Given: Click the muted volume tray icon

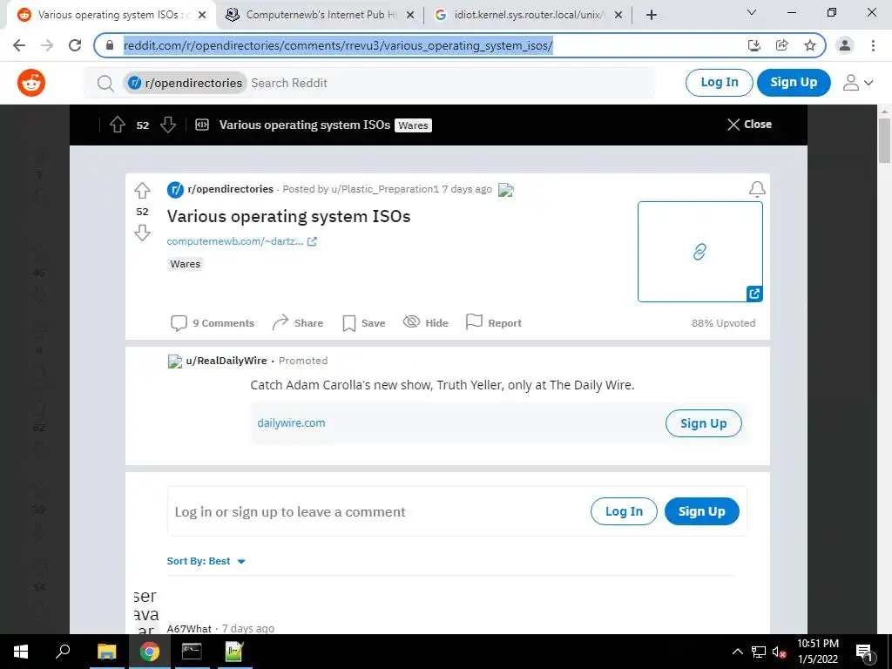Looking at the screenshot, I should click(x=780, y=652).
